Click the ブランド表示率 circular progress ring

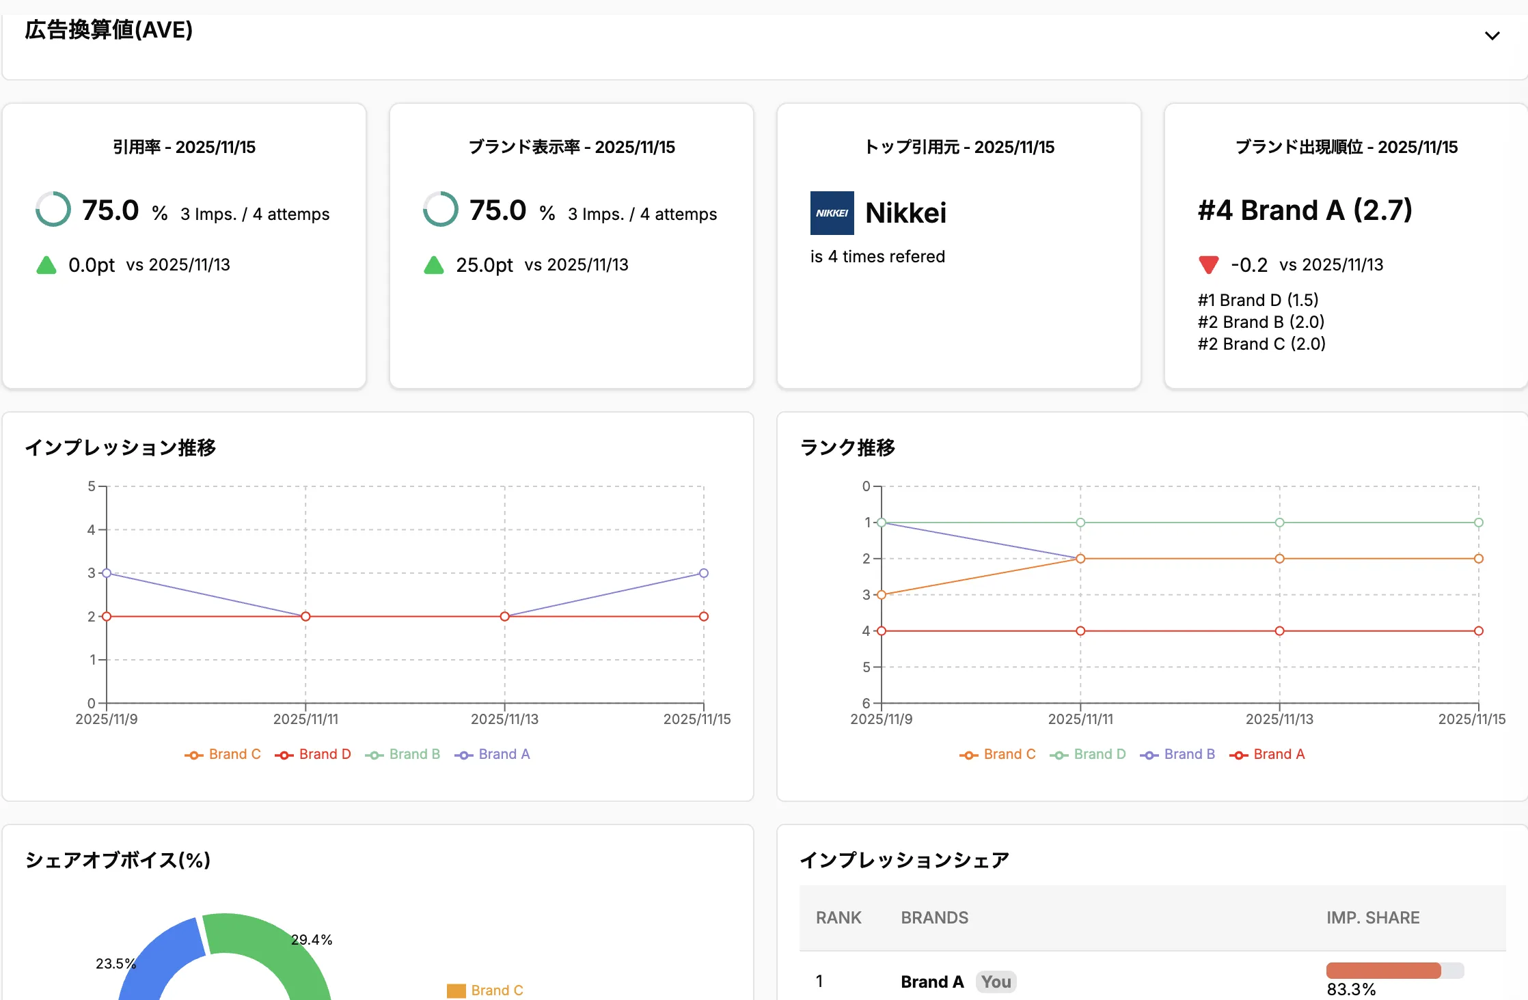(x=441, y=210)
